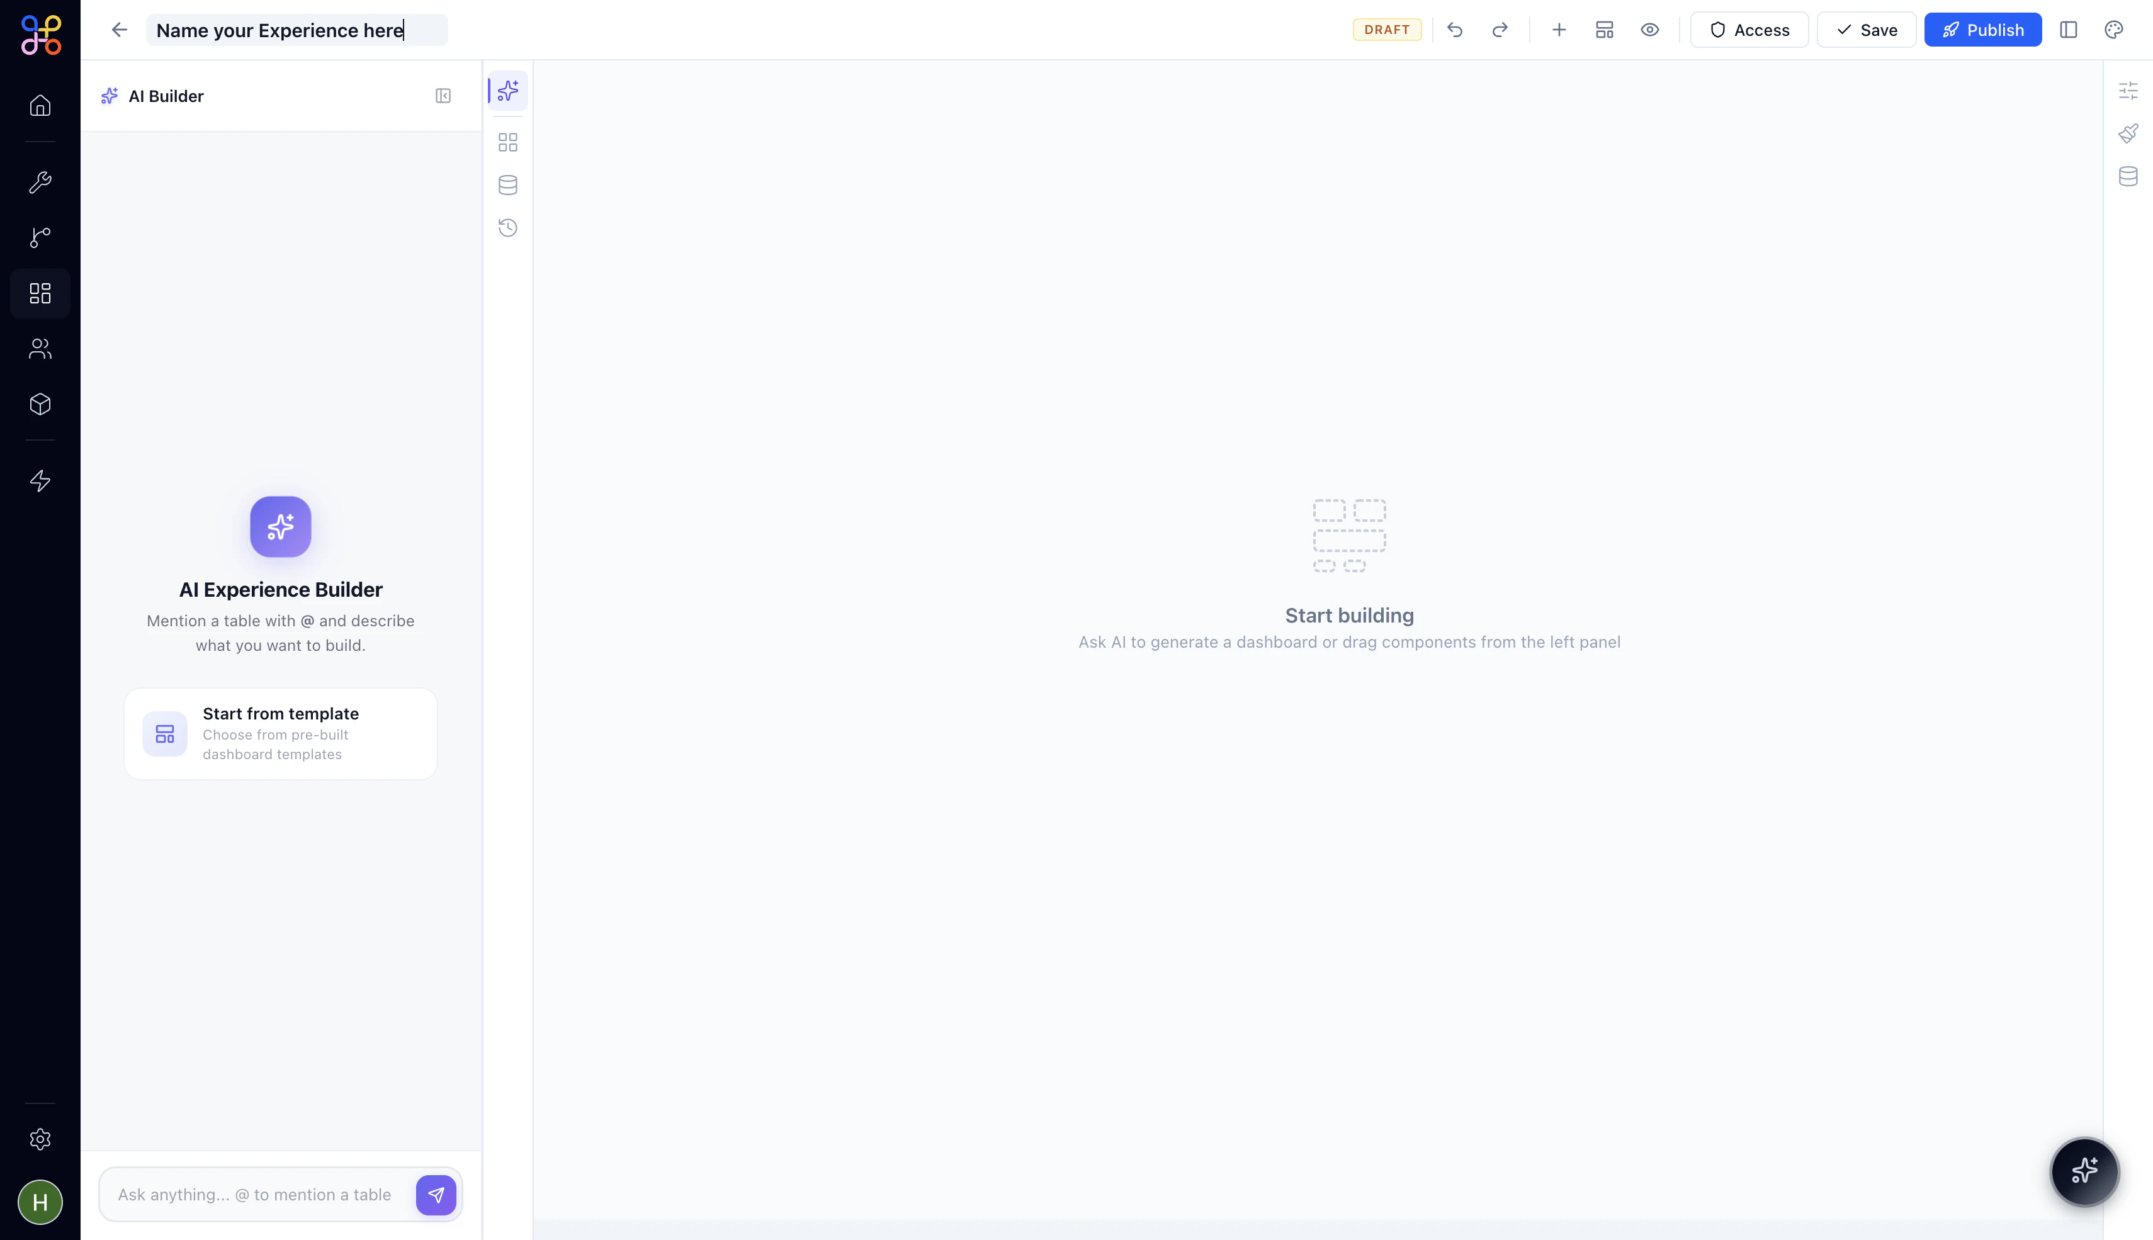Click Start from template card
This screenshot has width=2153, height=1240.
pyautogui.click(x=280, y=733)
